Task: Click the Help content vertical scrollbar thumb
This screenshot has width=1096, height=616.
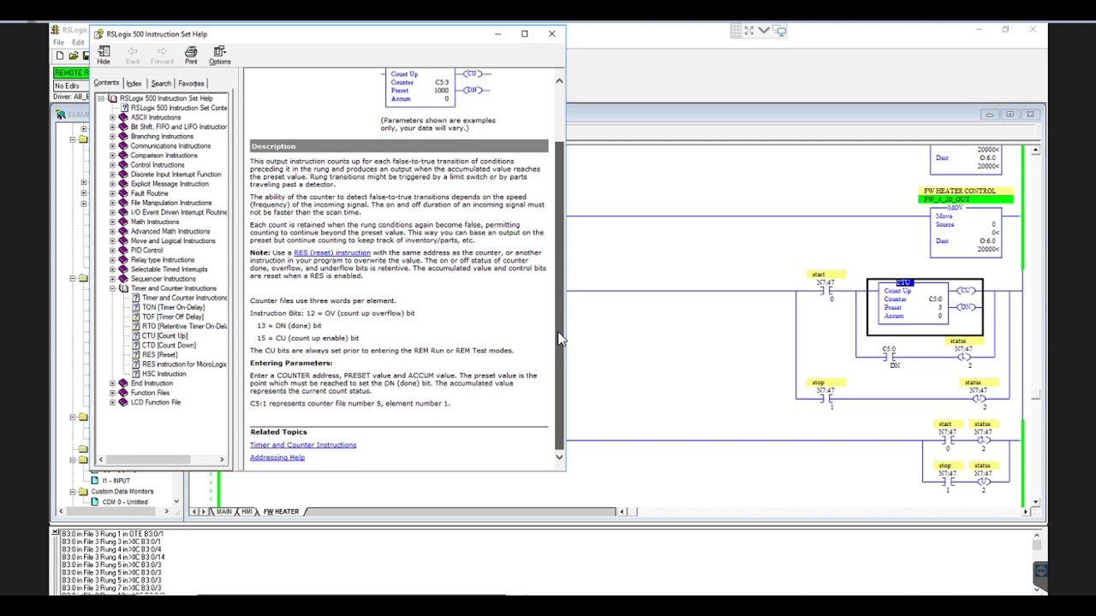Action: 559,295
